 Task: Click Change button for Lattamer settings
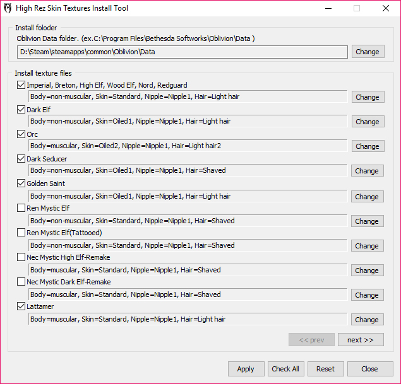pos(368,320)
